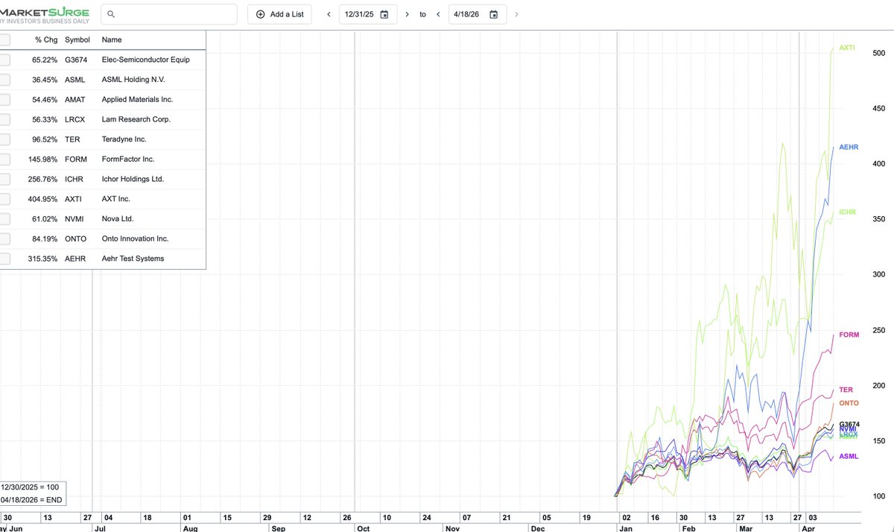
Task: Step end date back with left chevron
Action: [x=438, y=14]
